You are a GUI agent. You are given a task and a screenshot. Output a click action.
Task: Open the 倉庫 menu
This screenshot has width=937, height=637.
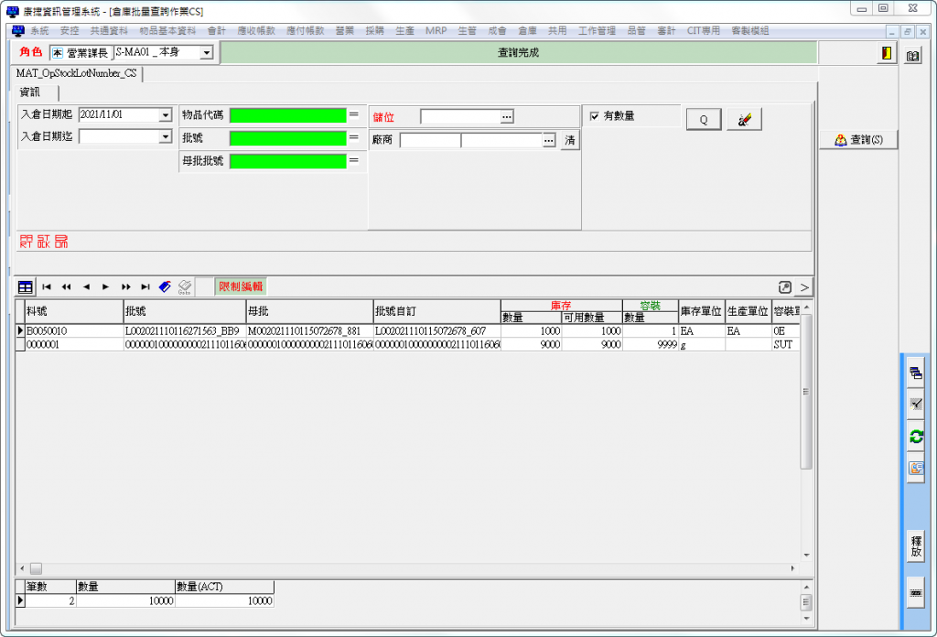pyautogui.click(x=527, y=30)
